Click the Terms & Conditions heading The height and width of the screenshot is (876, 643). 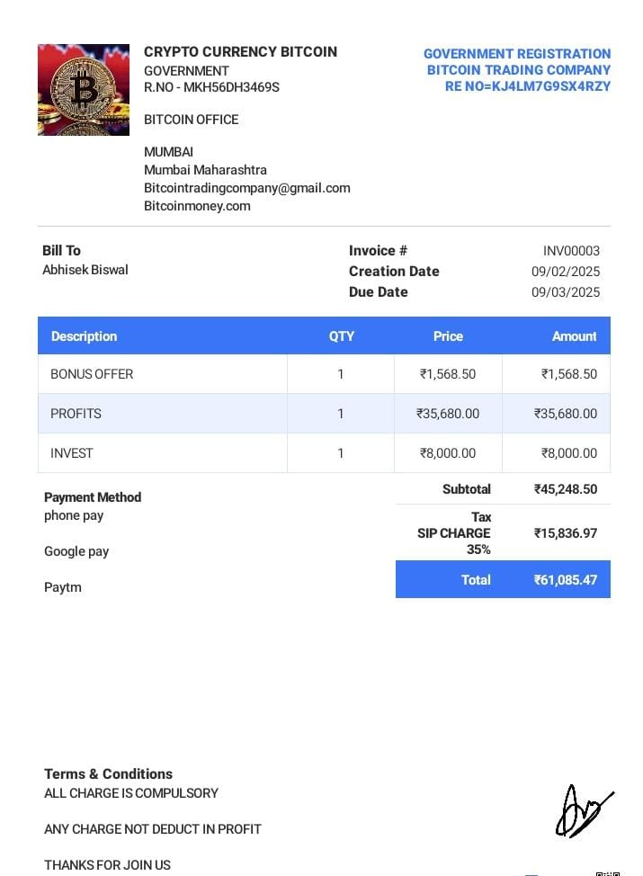[x=108, y=773]
